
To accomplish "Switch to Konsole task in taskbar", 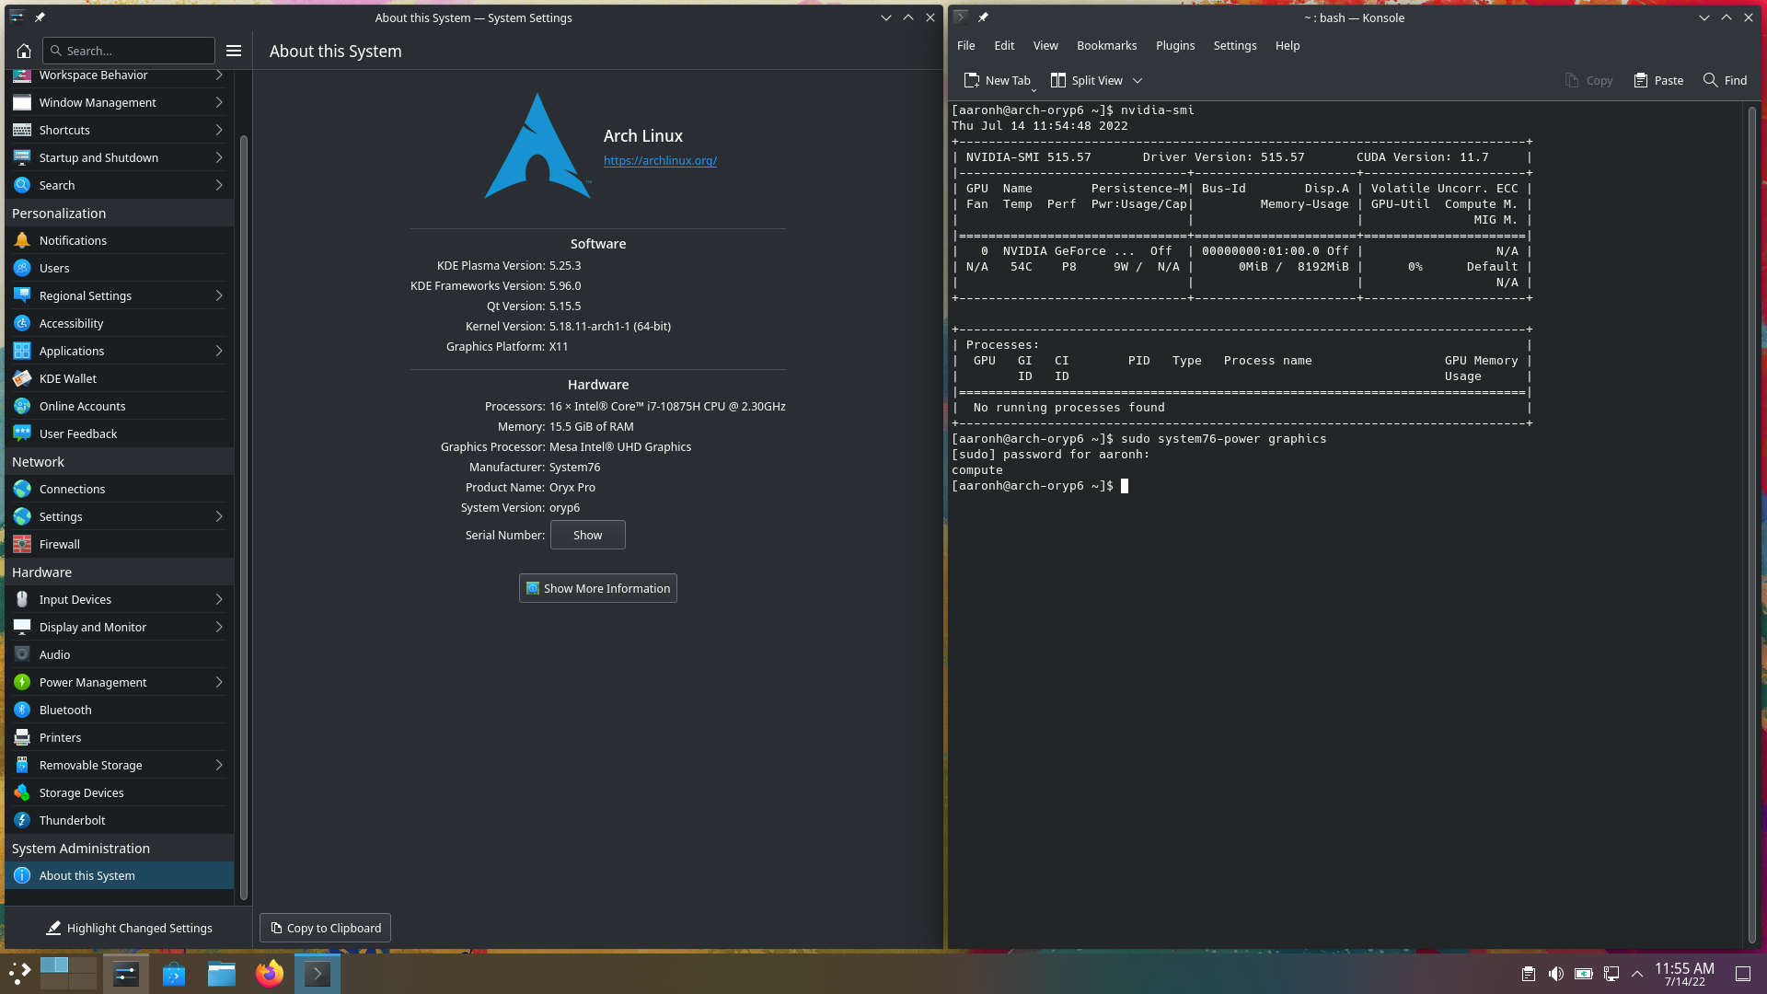I will click(x=318, y=973).
